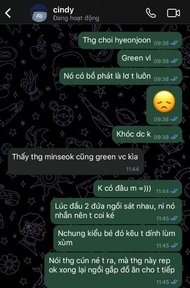The height and width of the screenshot is (288, 190).
Task: Start a video call with cindy
Action: [173, 13]
